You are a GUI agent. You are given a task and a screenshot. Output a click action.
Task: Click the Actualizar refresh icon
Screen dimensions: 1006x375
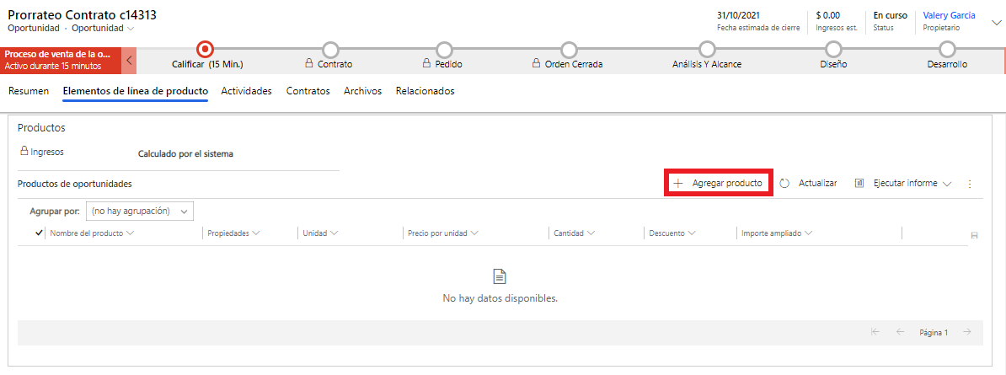[784, 183]
